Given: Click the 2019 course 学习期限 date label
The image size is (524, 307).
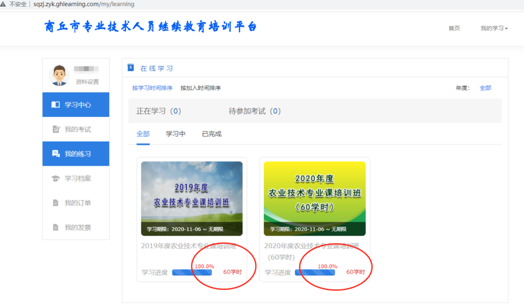Looking at the screenshot, I should 185,229.
